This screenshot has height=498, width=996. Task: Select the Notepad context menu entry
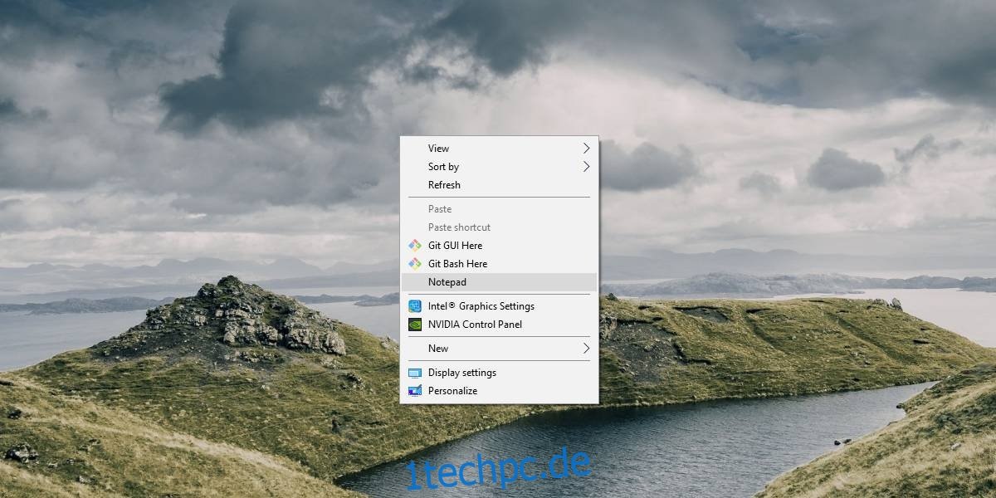click(x=499, y=282)
